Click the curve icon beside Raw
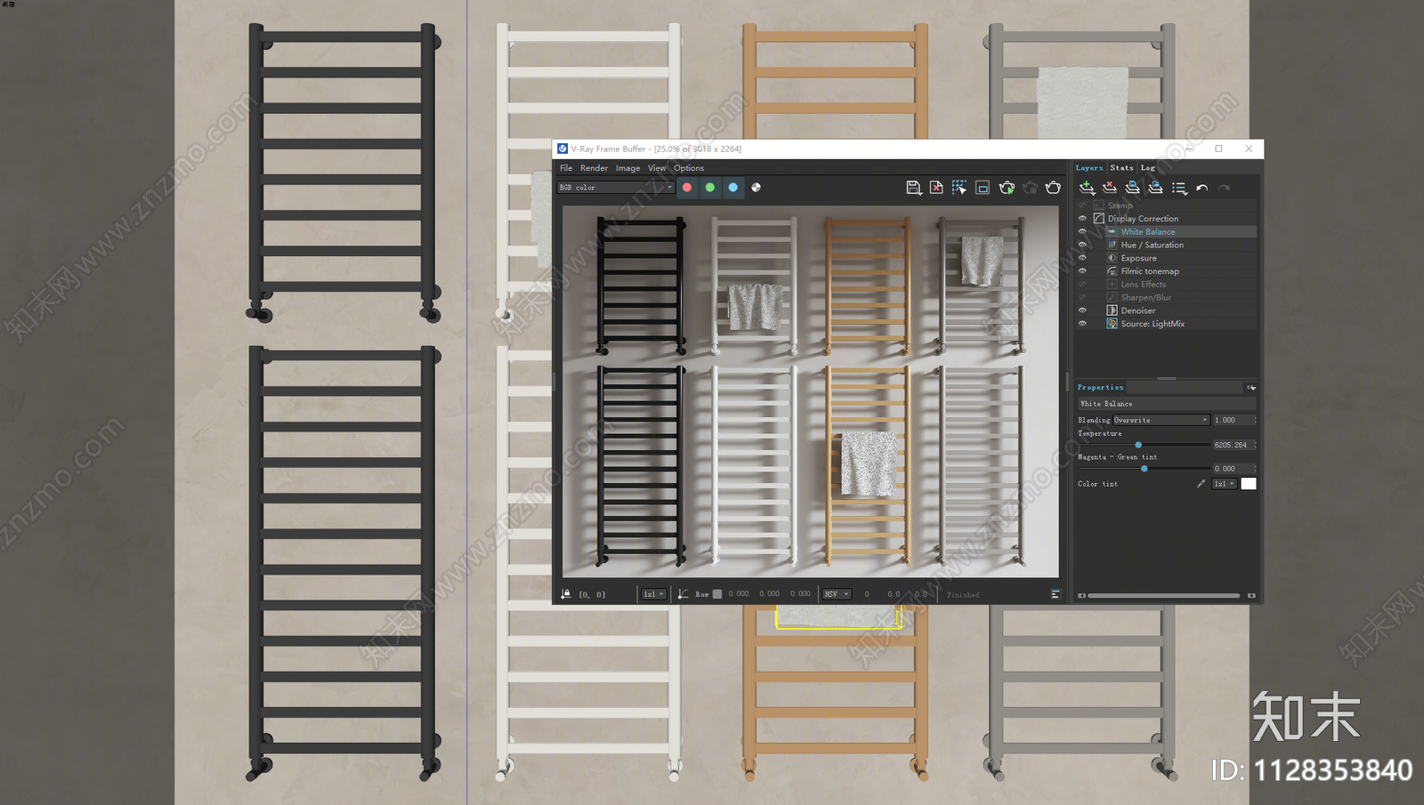The height and width of the screenshot is (805, 1424). [683, 594]
